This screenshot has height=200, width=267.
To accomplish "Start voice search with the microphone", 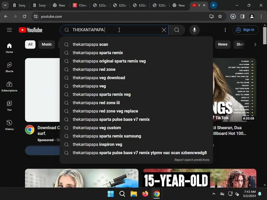I will tap(194, 30).
